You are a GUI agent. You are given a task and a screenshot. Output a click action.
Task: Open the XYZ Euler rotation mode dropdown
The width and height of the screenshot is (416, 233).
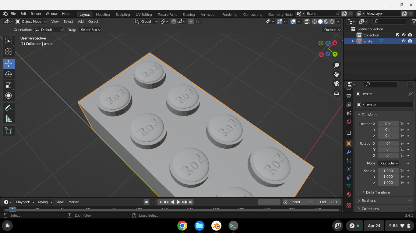point(388,163)
